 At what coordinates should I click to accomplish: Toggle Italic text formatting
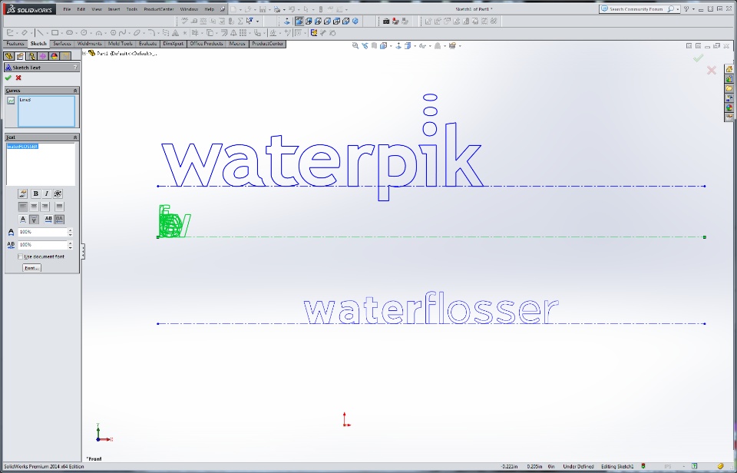(x=47, y=193)
